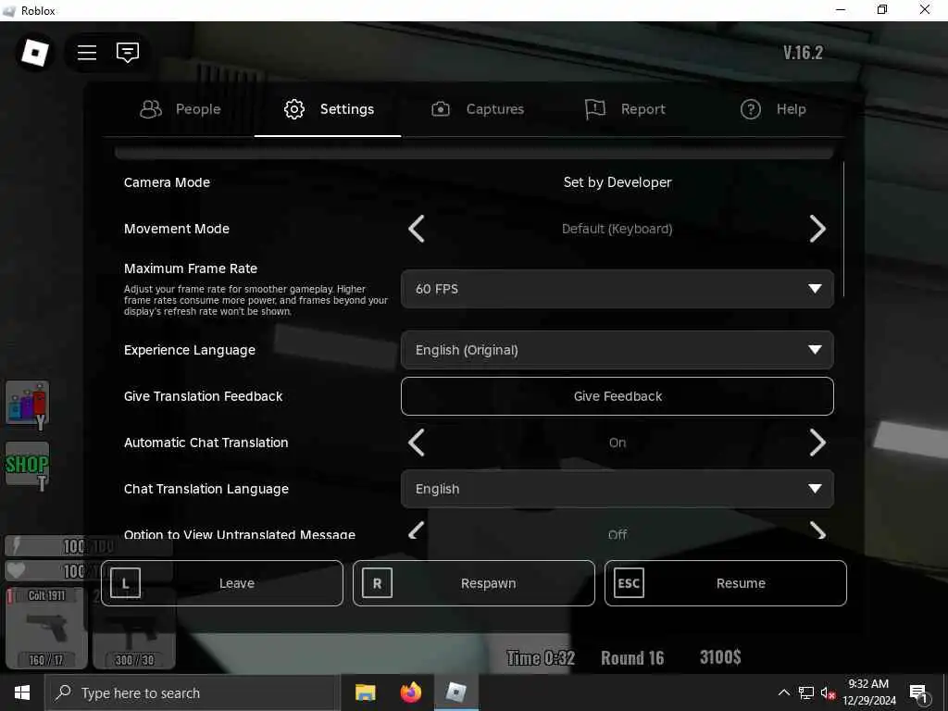The image size is (948, 711).
Task: Open the colored perks icon marked Y
Action: tap(27, 404)
